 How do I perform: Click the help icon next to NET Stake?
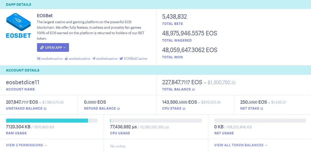pos(262,109)
